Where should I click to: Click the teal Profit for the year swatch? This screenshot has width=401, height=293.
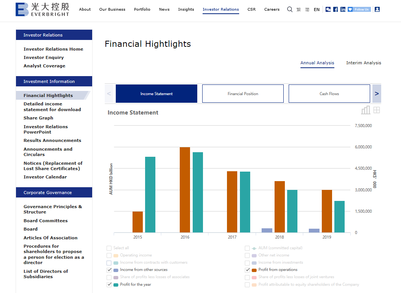click(115, 284)
